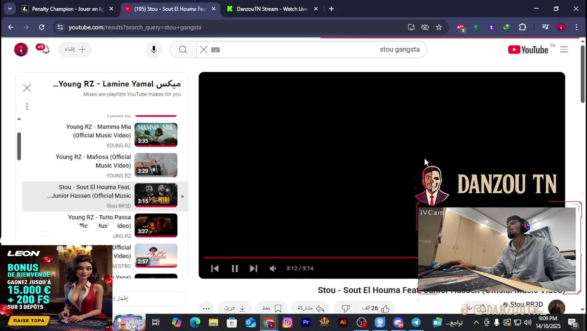Close the 'DanzouTN Stream' tab
The image size is (587, 331).
[315, 9]
